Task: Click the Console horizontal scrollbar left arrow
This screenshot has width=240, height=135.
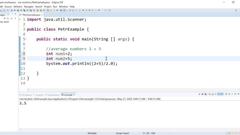Action: [21, 129]
